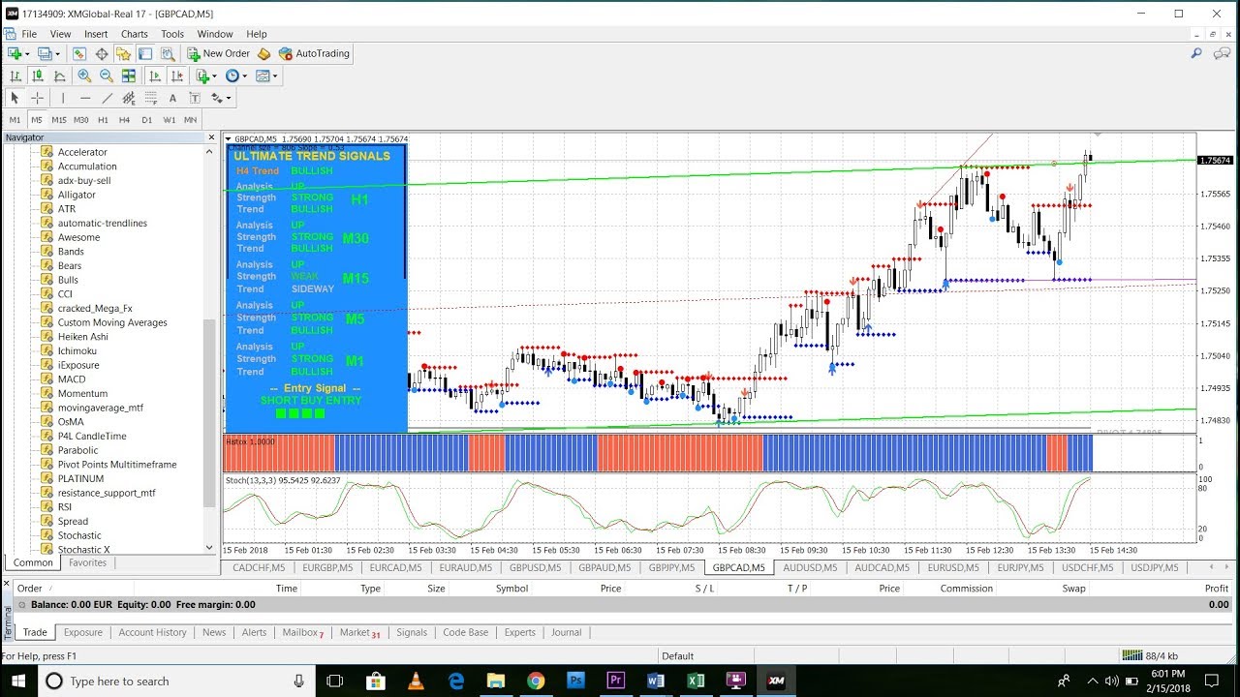Toggle the Auto Scroll chart button
Viewport: 1240px width, 697px height.
(x=155, y=76)
